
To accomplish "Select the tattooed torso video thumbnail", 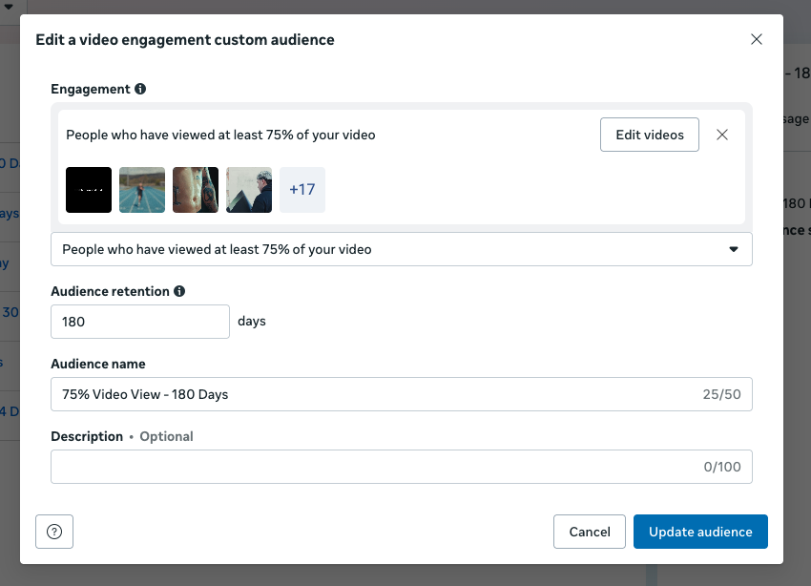I will tap(196, 190).
